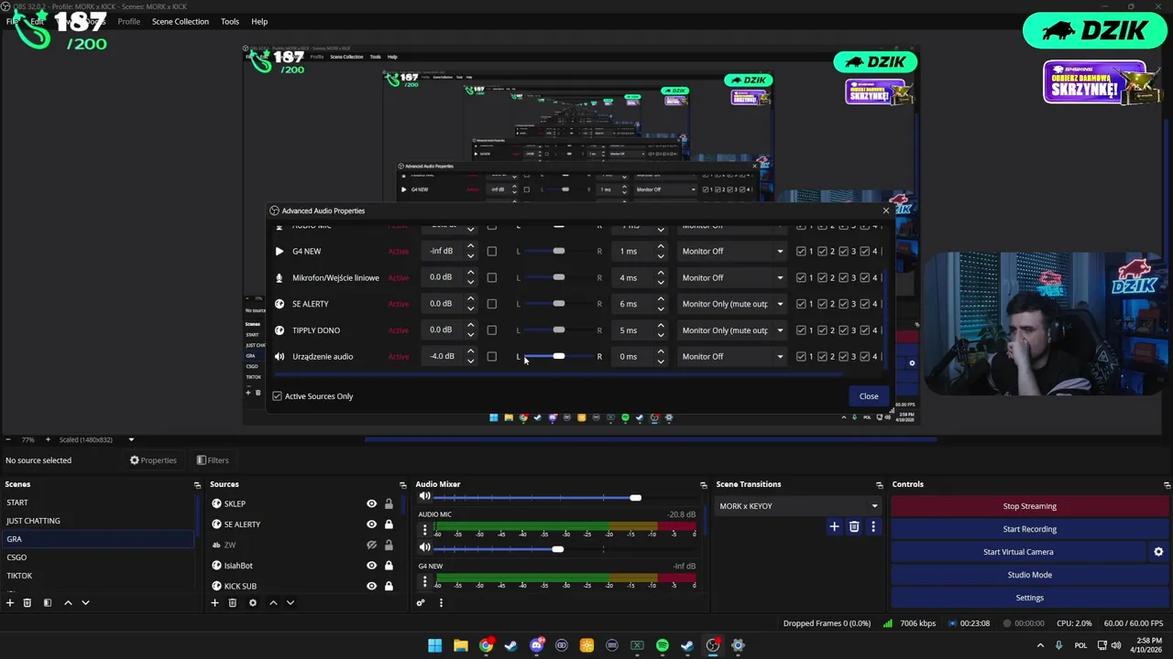The height and width of the screenshot is (659, 1173).
Task: Open the Scene Collection menu
Action: click(x=180, y=21)
